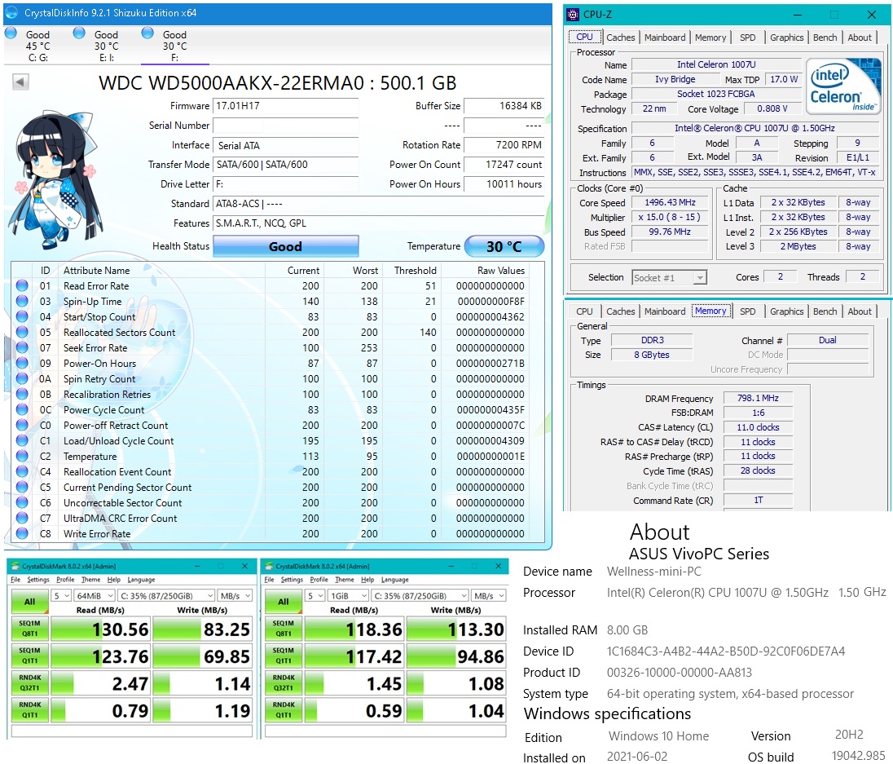Open drive dropdown in 1GiB CrystalDiskMark window
Image resolution: width=893 pixels, height=764 pixels.
click(x=420, y=595)
